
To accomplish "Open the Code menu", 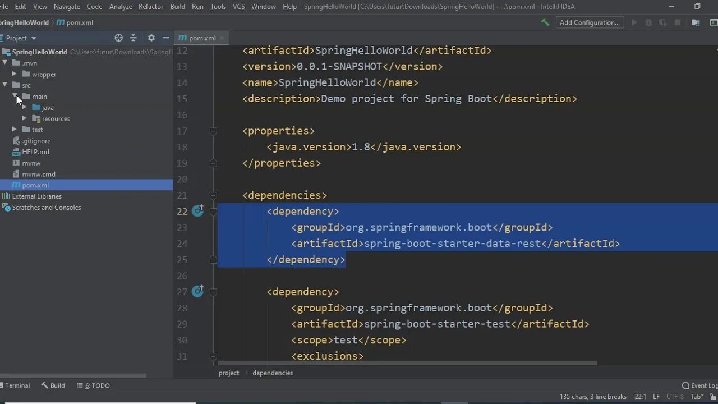I will pos(94,7).
